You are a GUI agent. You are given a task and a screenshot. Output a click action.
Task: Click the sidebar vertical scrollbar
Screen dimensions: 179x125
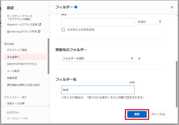48,56
